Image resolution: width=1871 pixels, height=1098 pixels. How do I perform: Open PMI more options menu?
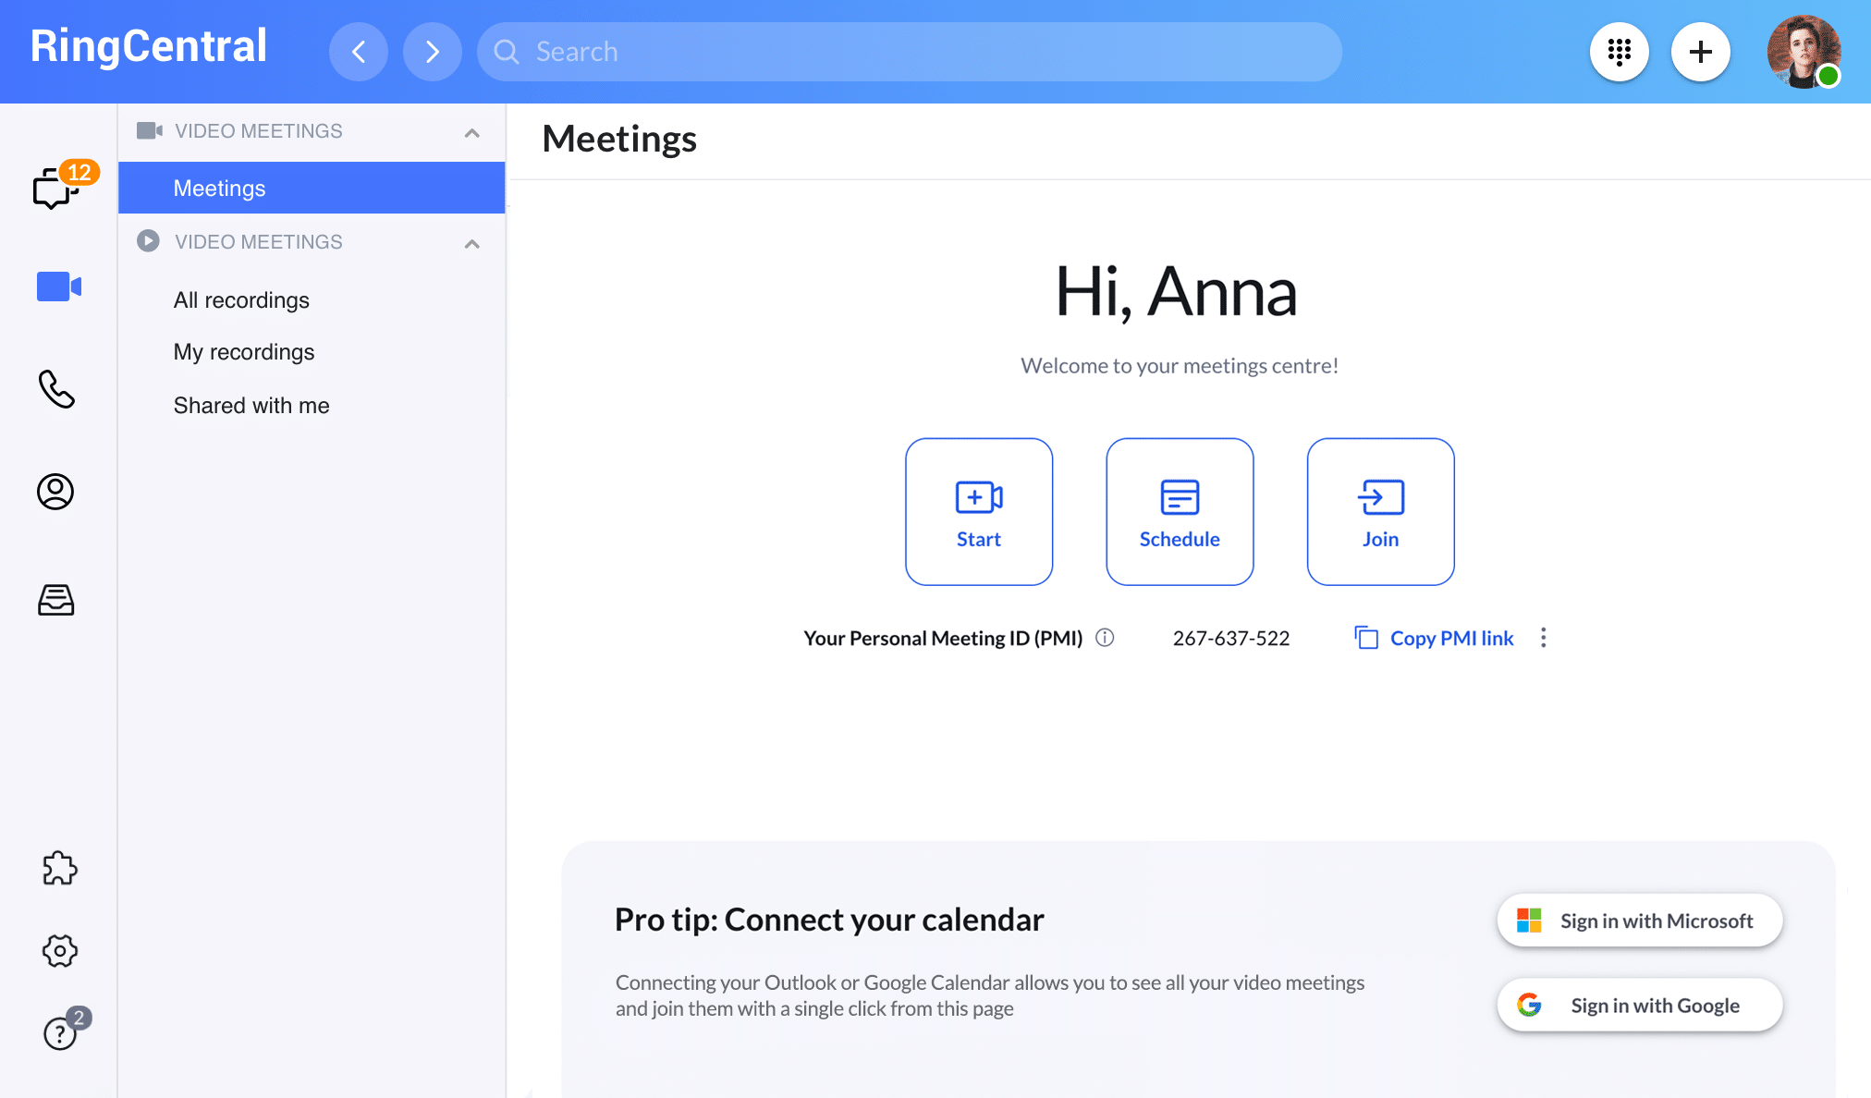(1543, 638)
